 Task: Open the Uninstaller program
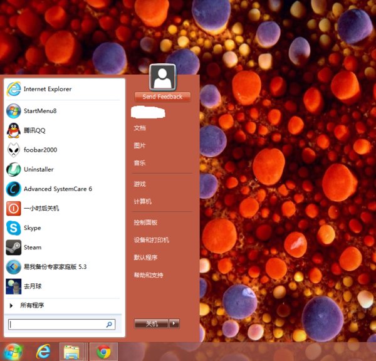point(38,169)
